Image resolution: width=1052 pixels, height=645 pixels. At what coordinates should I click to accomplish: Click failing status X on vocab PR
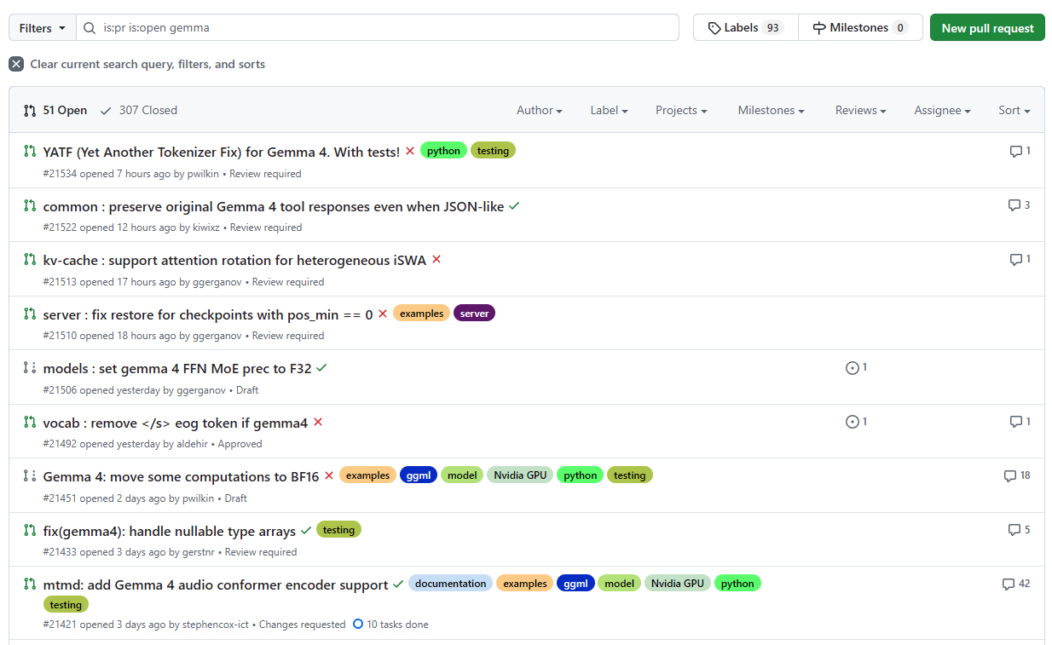(x=318, y=422)
